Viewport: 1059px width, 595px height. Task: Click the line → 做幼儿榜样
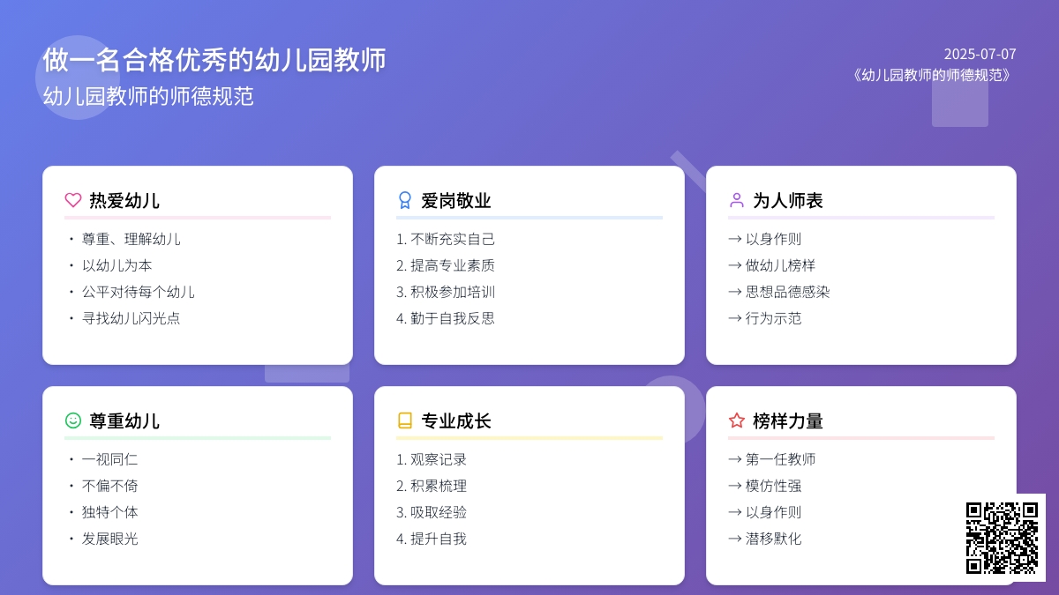point(771,265)
